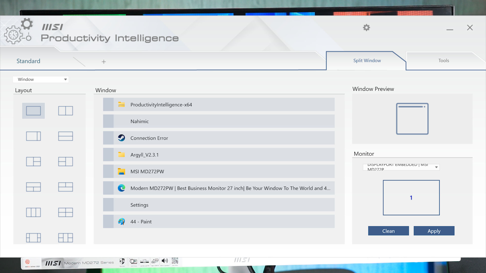Select the Nahimic window entry
Screen dimensions: 486x273
click(219, 121)
